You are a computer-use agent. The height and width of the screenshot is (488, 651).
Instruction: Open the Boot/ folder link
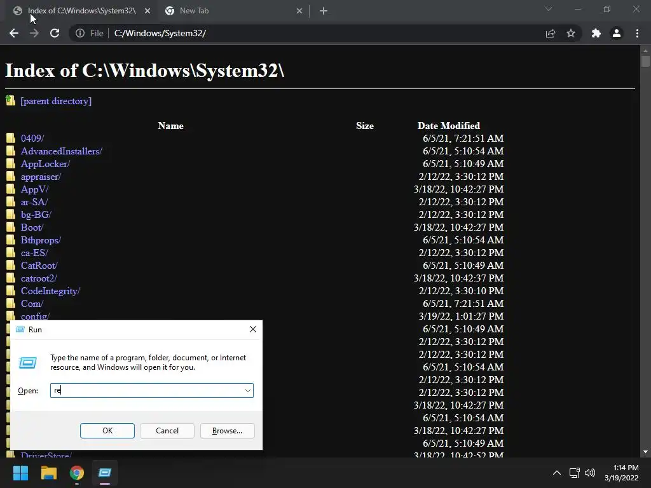pos(32,227)
